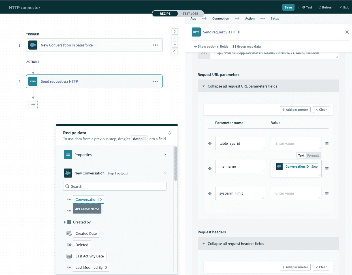Switch field mode to Text

coord(301,155)
